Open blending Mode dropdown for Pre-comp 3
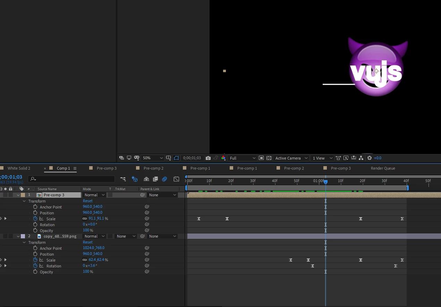Screen dimensions: 441x307 94,195
